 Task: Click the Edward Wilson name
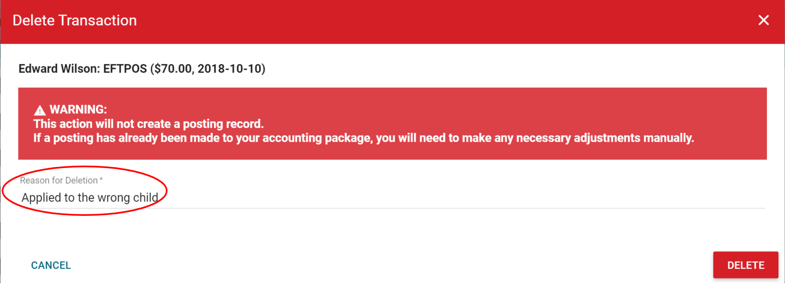[x=58, y=69]
